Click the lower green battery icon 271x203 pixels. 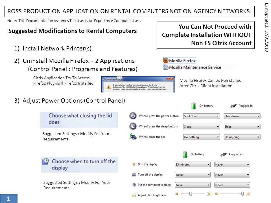coord(185,154)
